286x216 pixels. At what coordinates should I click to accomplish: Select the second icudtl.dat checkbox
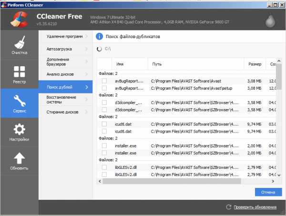[x=104, y=131]
